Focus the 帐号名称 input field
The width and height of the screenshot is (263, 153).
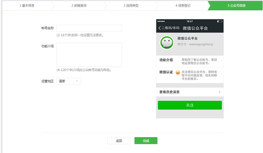coord(89,28)
